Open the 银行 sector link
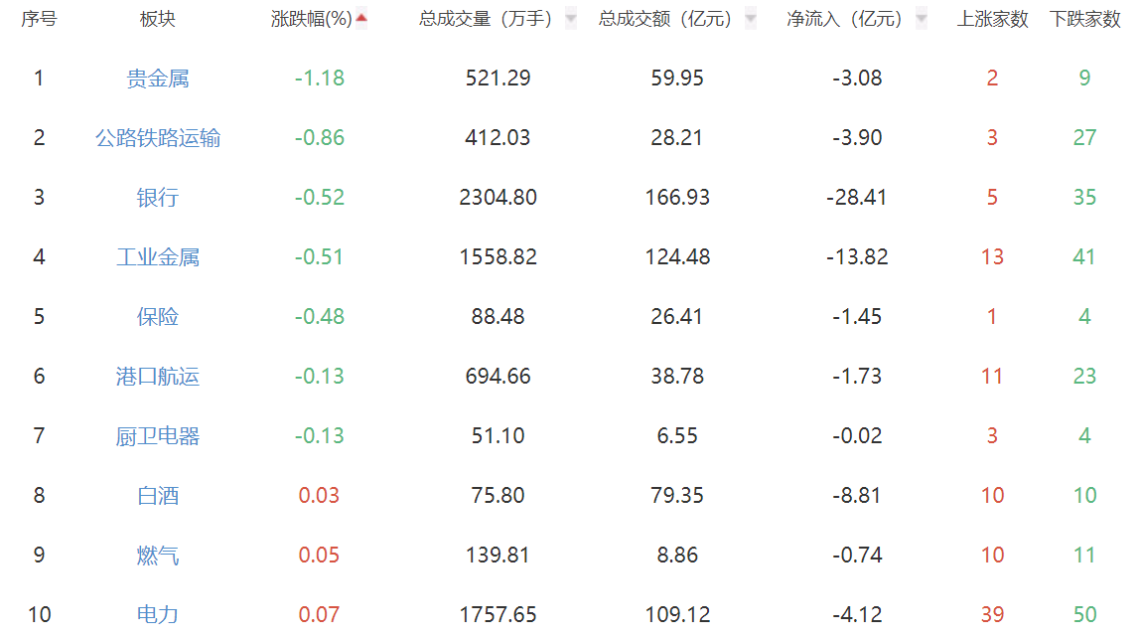 coord(158,198)
